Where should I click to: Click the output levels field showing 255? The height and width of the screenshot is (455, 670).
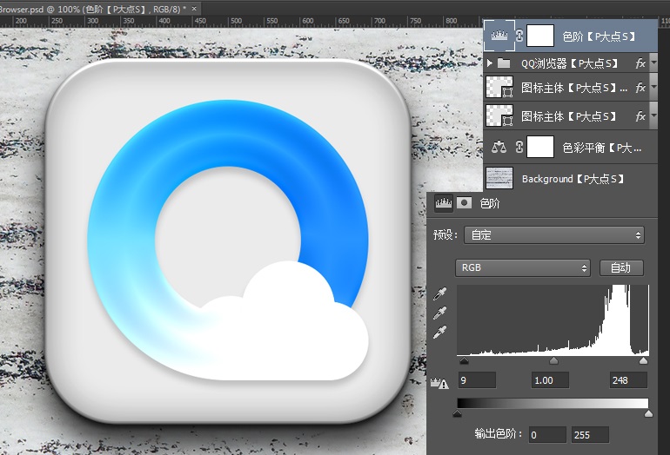590,434
